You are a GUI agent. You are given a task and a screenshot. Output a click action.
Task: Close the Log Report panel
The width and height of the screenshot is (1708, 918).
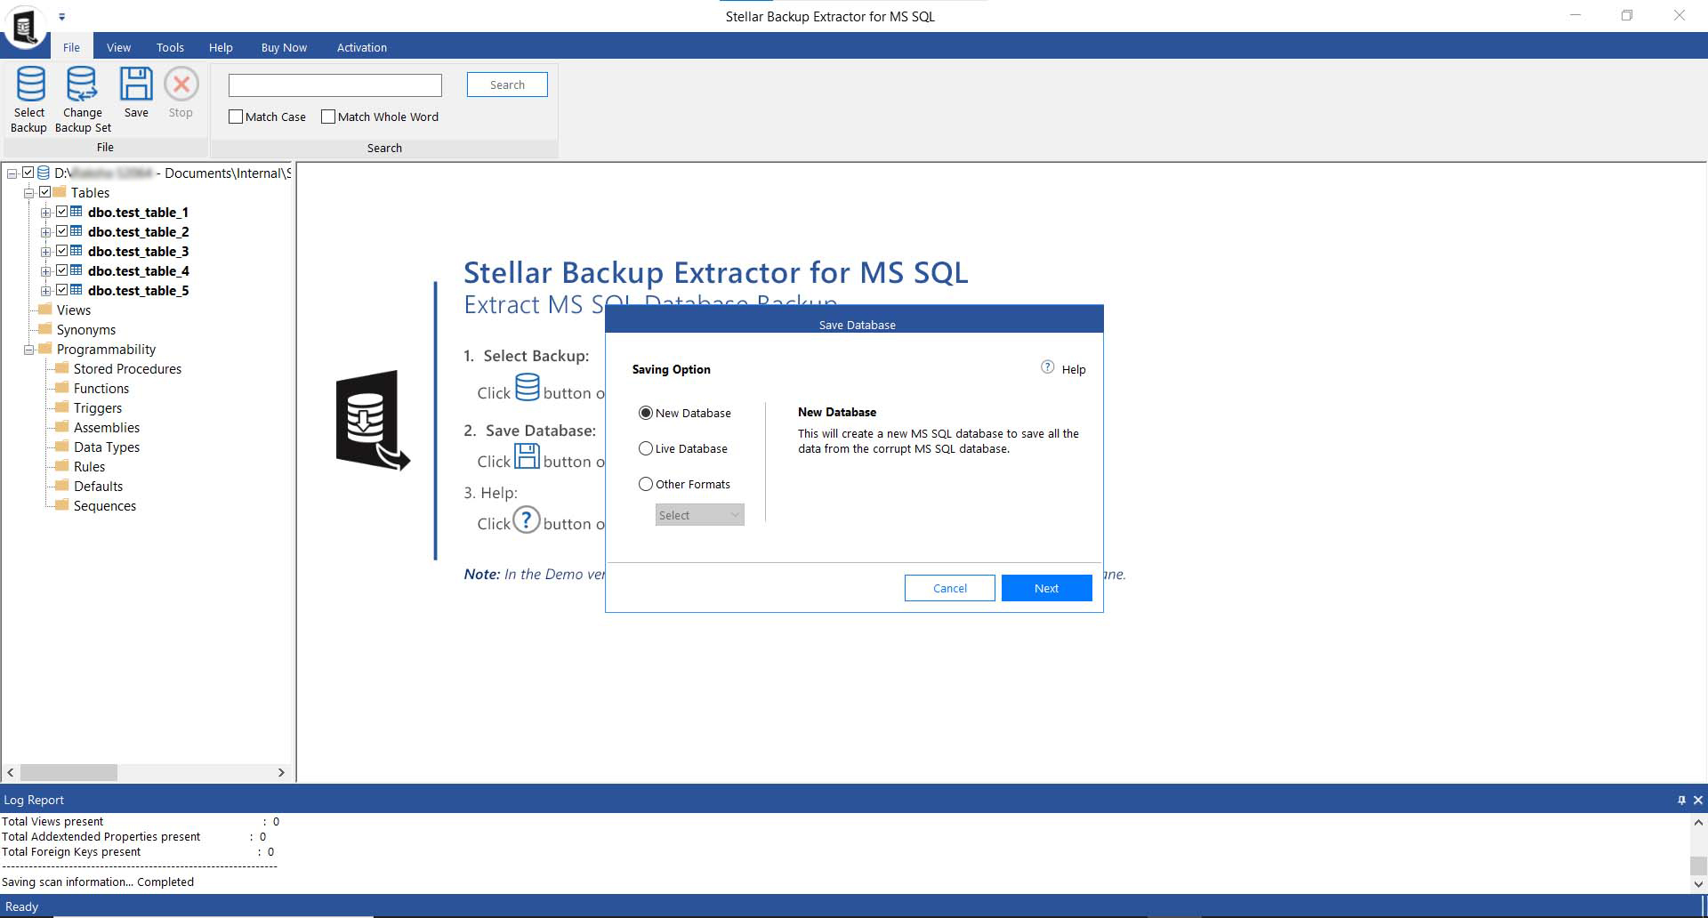[x=1697, y=800]
